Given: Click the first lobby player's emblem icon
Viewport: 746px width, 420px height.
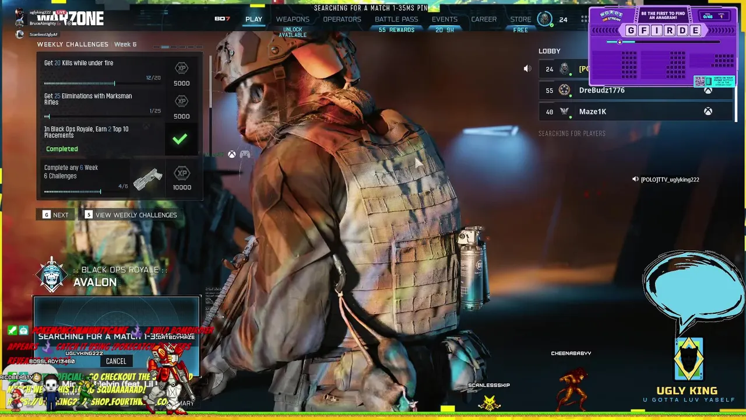Looking at the screenshot, I should click(x=564, y=69).
